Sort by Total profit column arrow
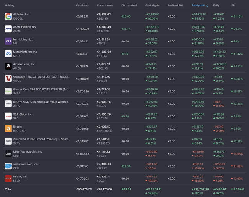249x197 pixels. (207, 6)
